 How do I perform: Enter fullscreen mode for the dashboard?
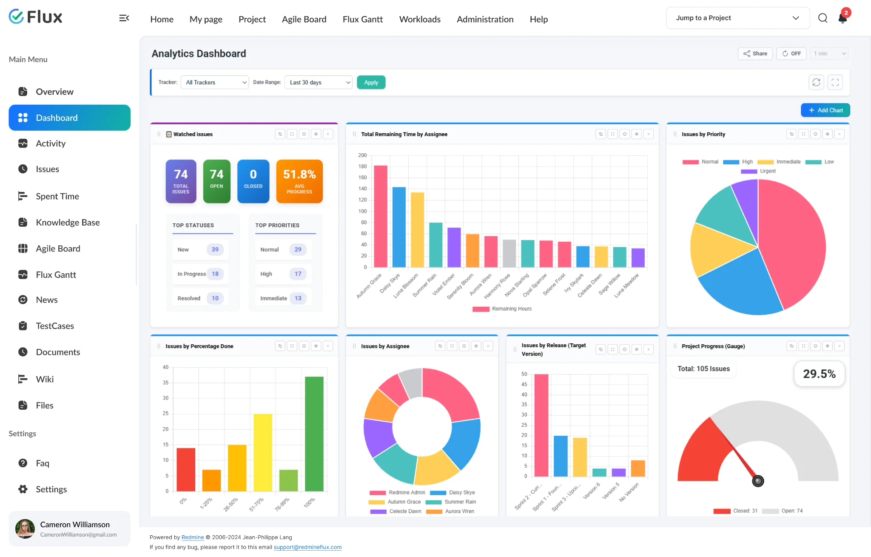click(x=835, y=82)
